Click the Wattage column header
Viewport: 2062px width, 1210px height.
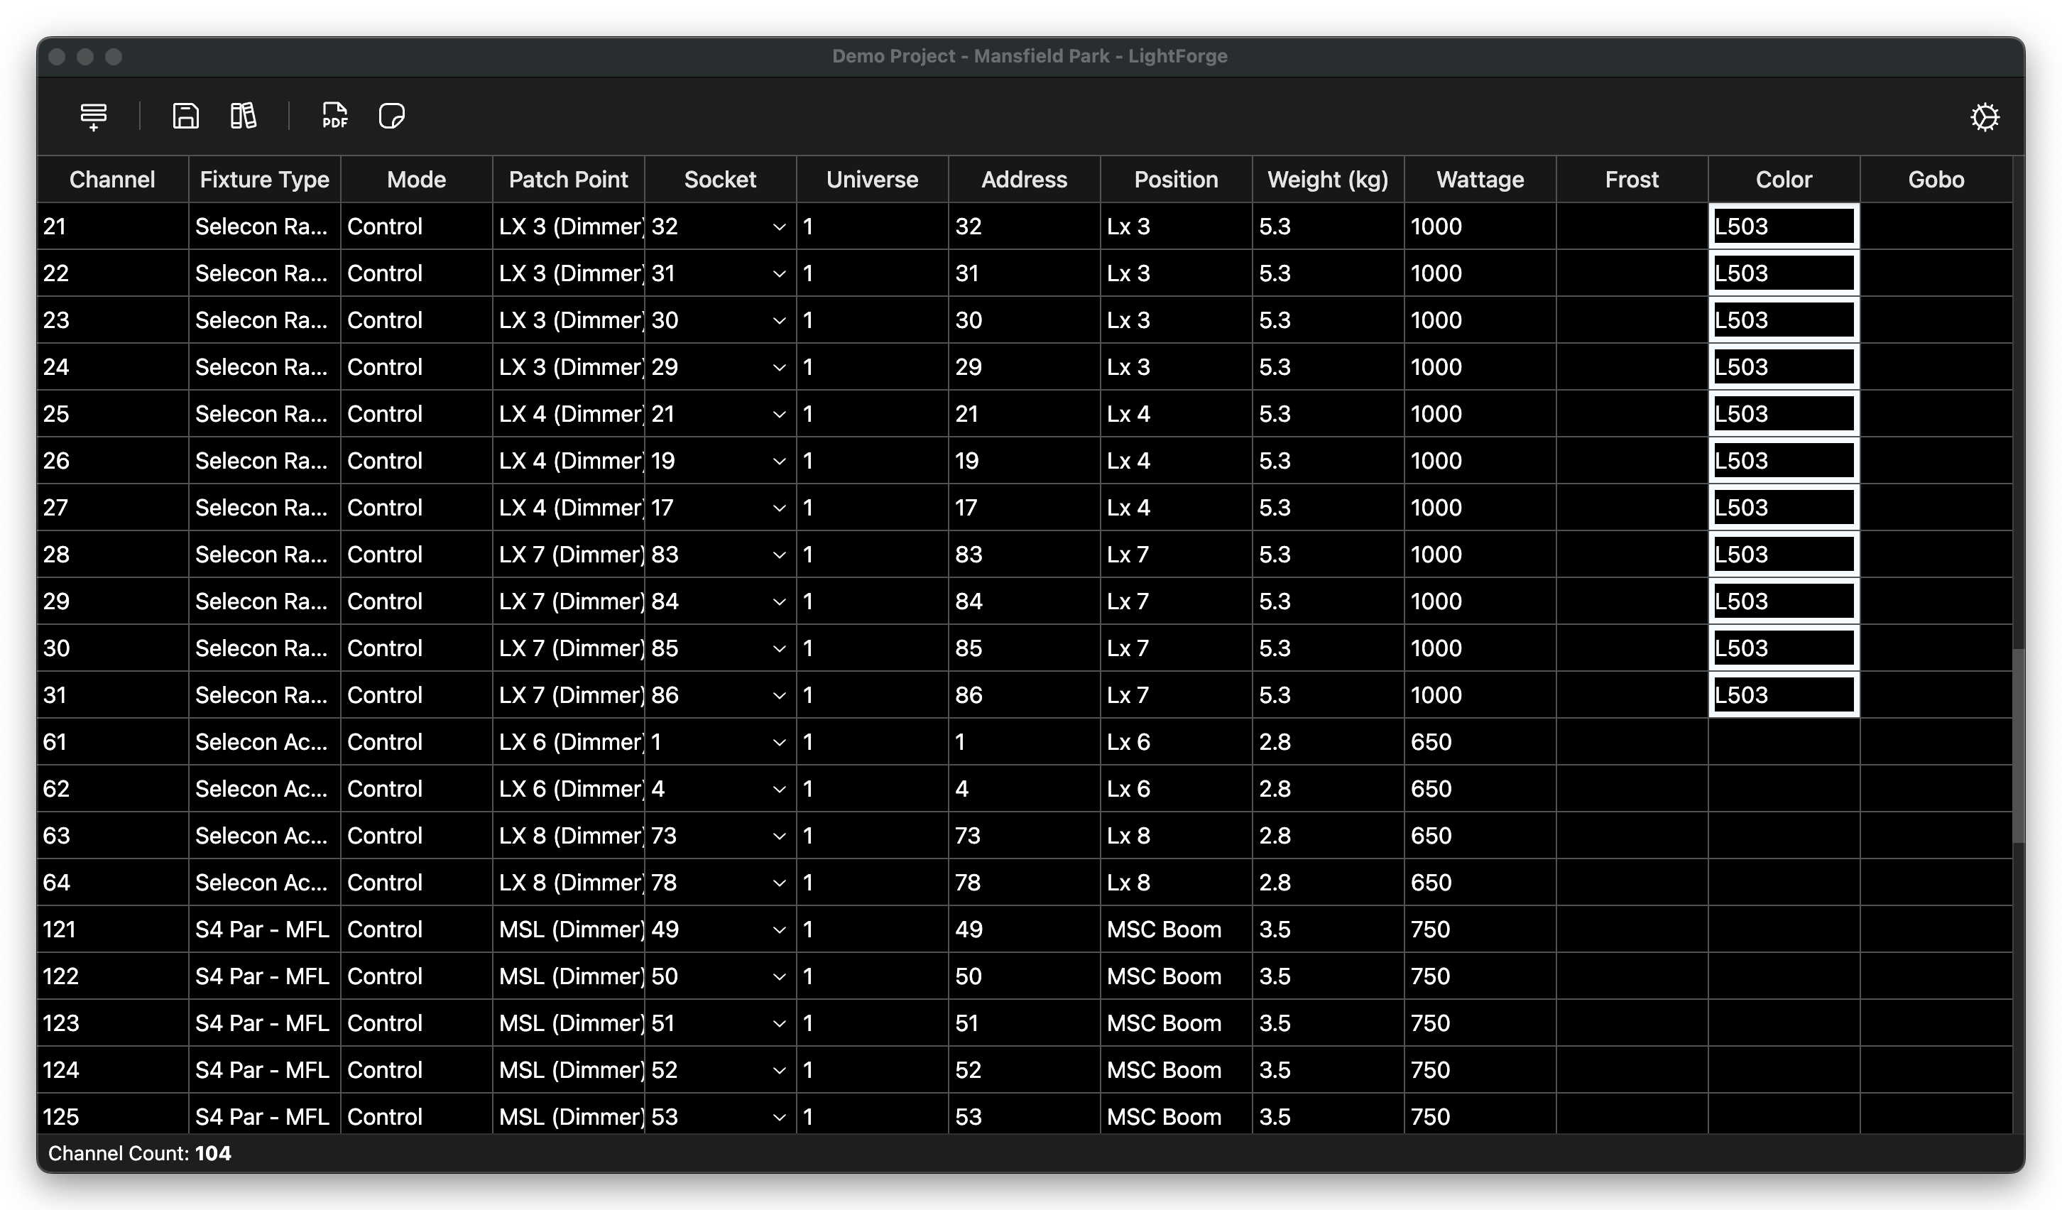click(1480, 179)
